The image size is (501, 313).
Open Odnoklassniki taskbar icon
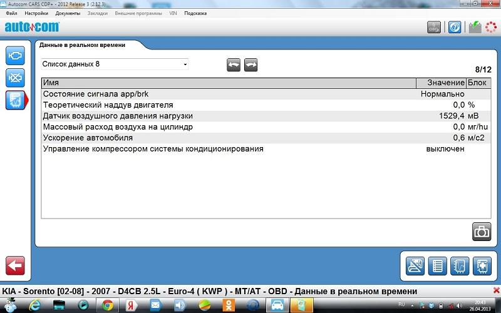point(229,305)
